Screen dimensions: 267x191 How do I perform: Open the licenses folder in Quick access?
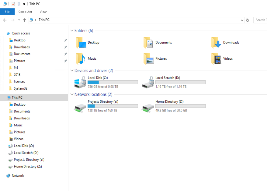coord(19,82)
